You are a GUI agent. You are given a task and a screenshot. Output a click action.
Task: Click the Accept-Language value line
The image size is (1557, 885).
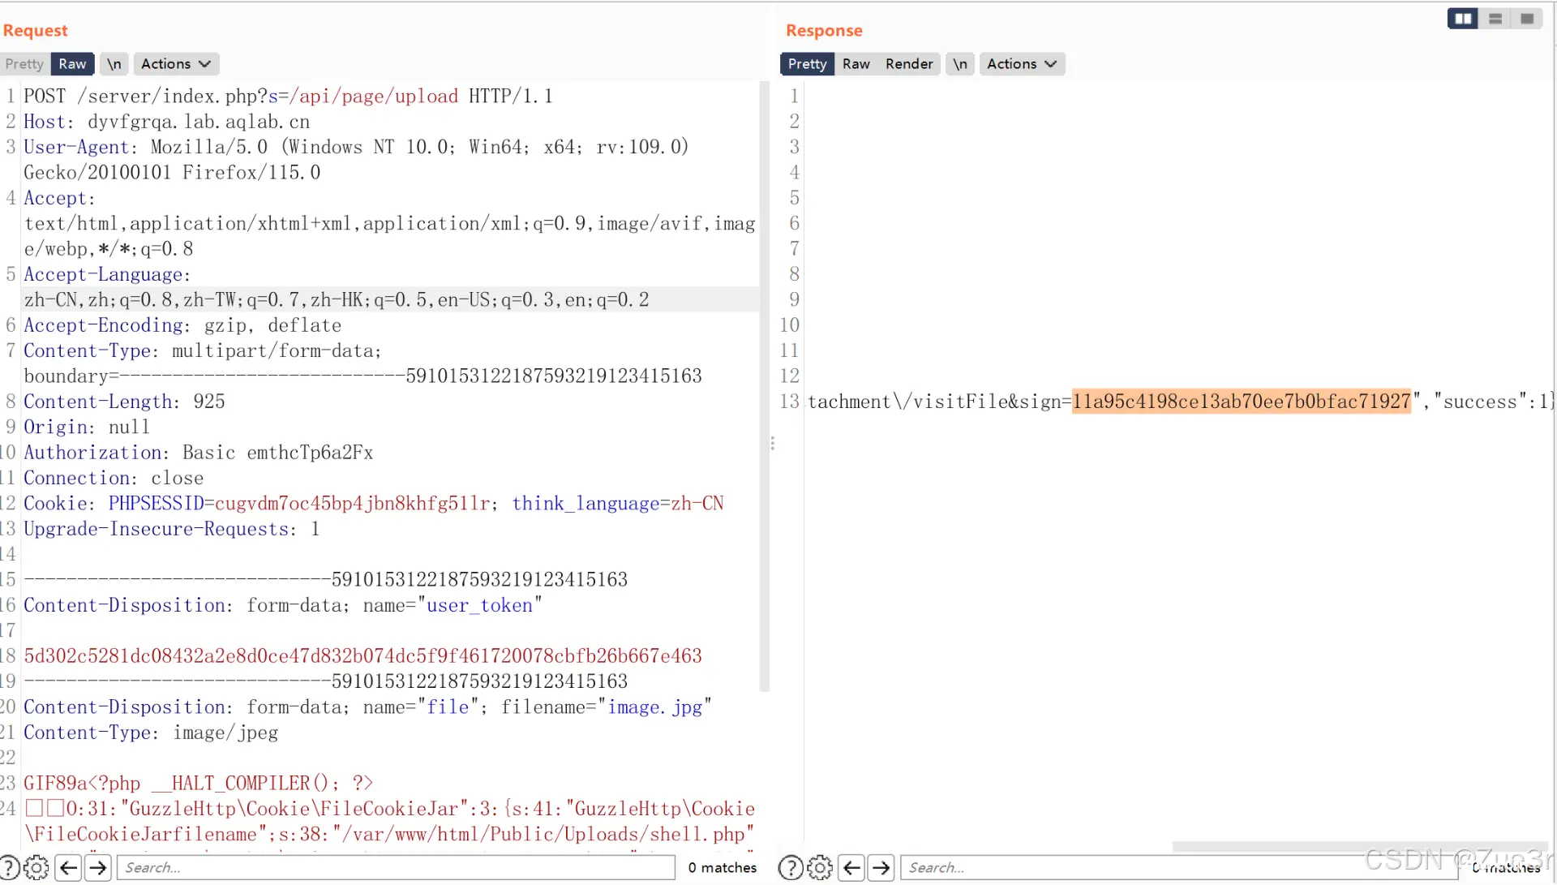(x=337, y=300)
